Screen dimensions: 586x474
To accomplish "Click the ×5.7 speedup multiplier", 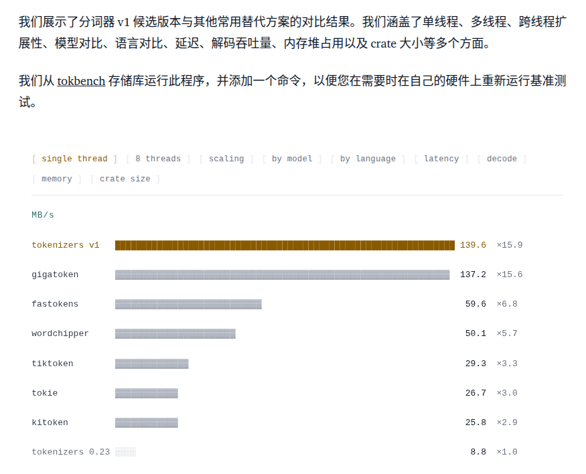I will (x=507, y=333).
